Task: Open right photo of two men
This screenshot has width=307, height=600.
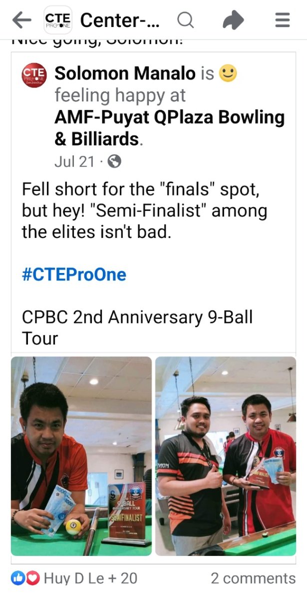Action: (226, 456)
